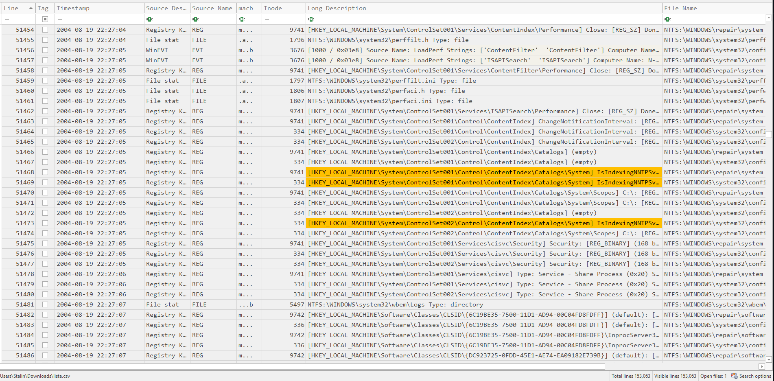Image resolution: width=774 pixels, height=381 pixels.
Task: Open Search options in the status bar
Action: [751, 376]
